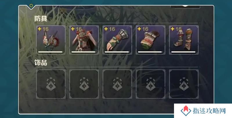232x118 pixels.
Task: Open the third empty 饰品 slot
Action: pyautogui.click(x=117, y=84)
